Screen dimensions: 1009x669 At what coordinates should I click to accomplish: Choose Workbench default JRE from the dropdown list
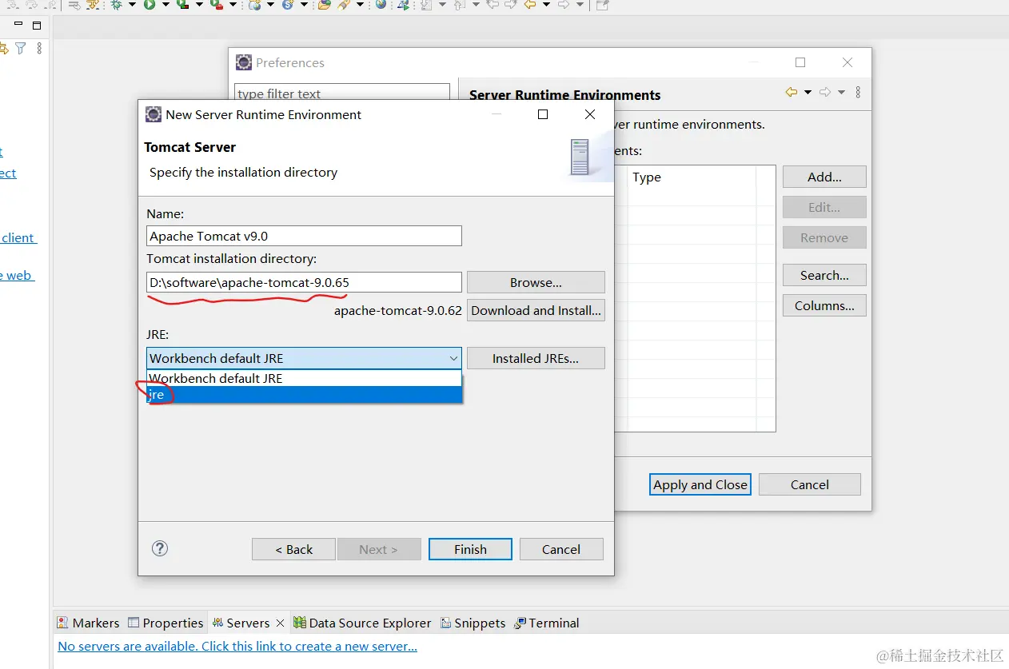click(x=305, y=378)
